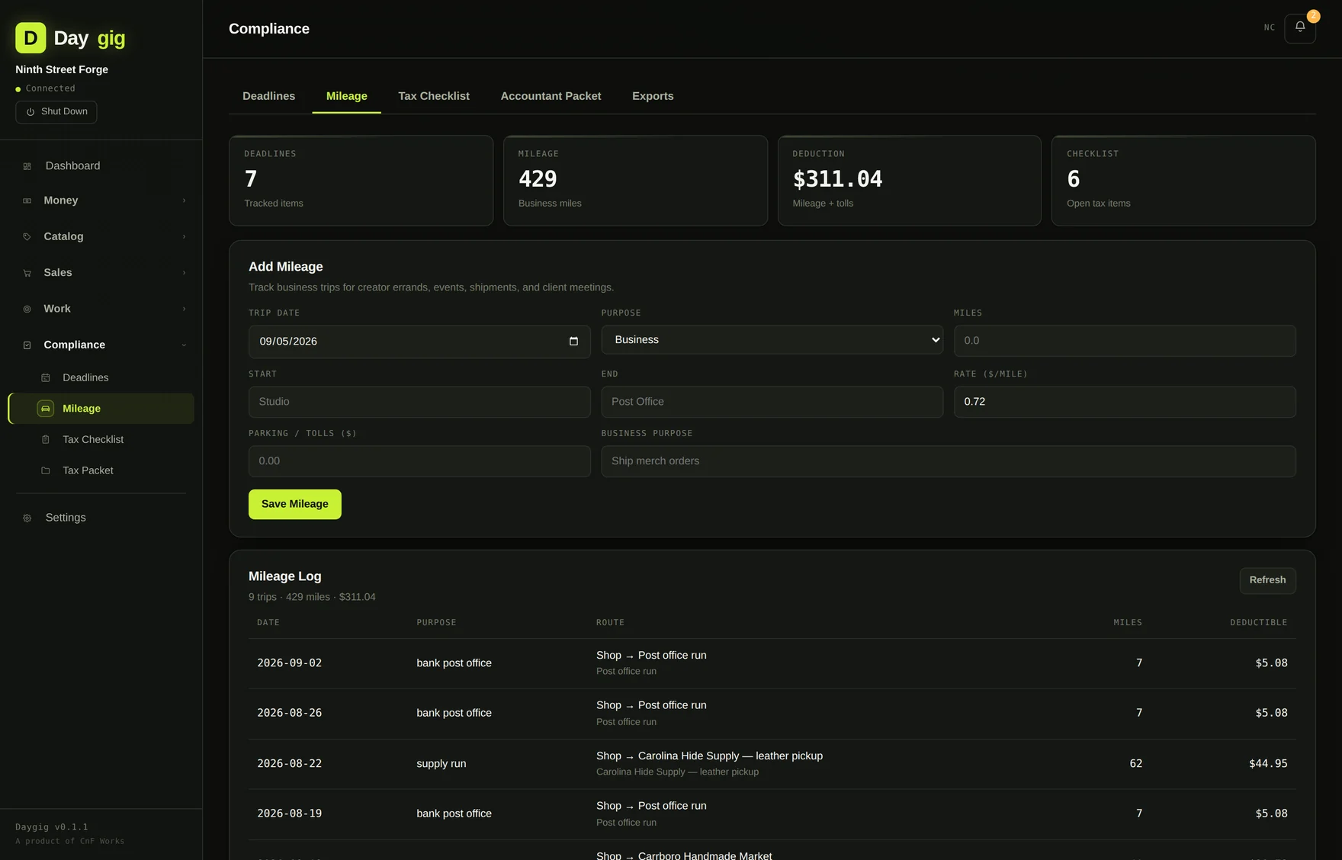Click the Work sidebar icon

click(x=27, y=309)
